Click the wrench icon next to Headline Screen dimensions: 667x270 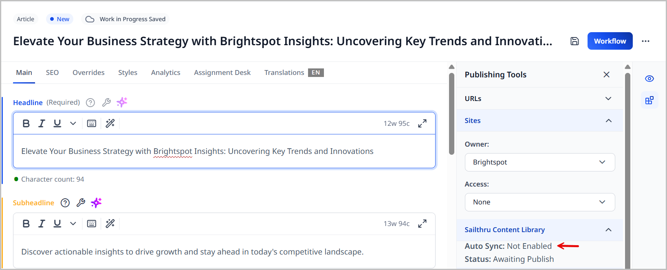click(x=106, y=103)
